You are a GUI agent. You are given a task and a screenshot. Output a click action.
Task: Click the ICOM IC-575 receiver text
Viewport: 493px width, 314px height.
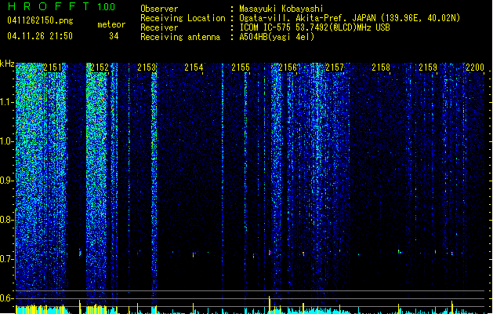click(315, 27)
